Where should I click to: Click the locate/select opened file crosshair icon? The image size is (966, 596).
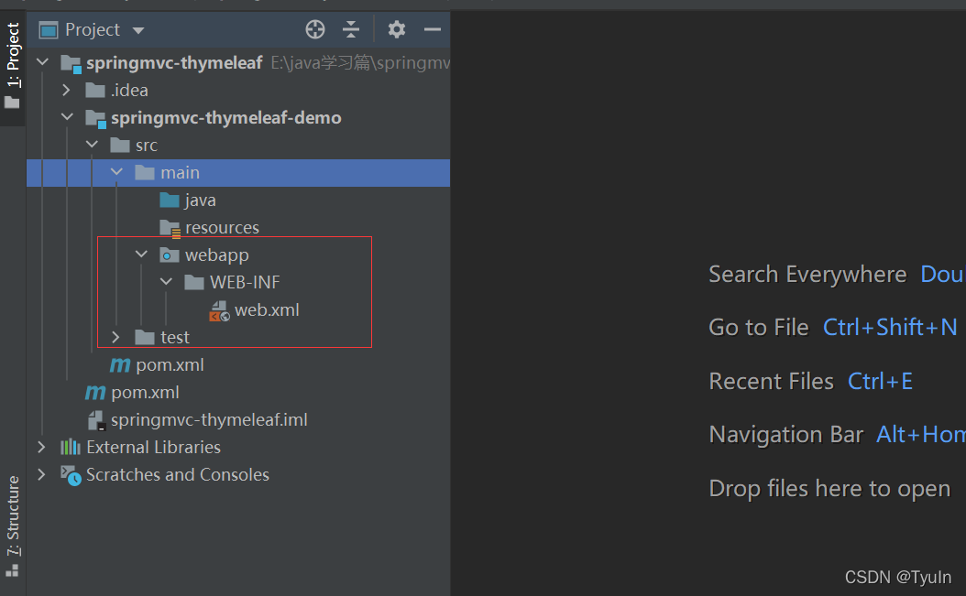[314, 29]
